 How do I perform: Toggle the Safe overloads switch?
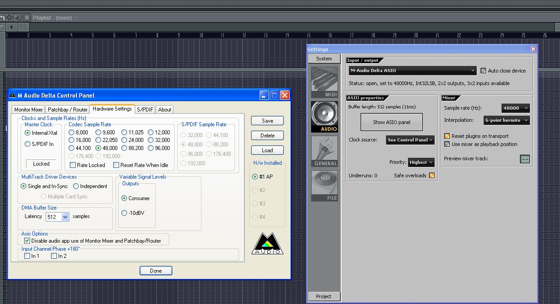pyautogui.click(x=432, y=176)
